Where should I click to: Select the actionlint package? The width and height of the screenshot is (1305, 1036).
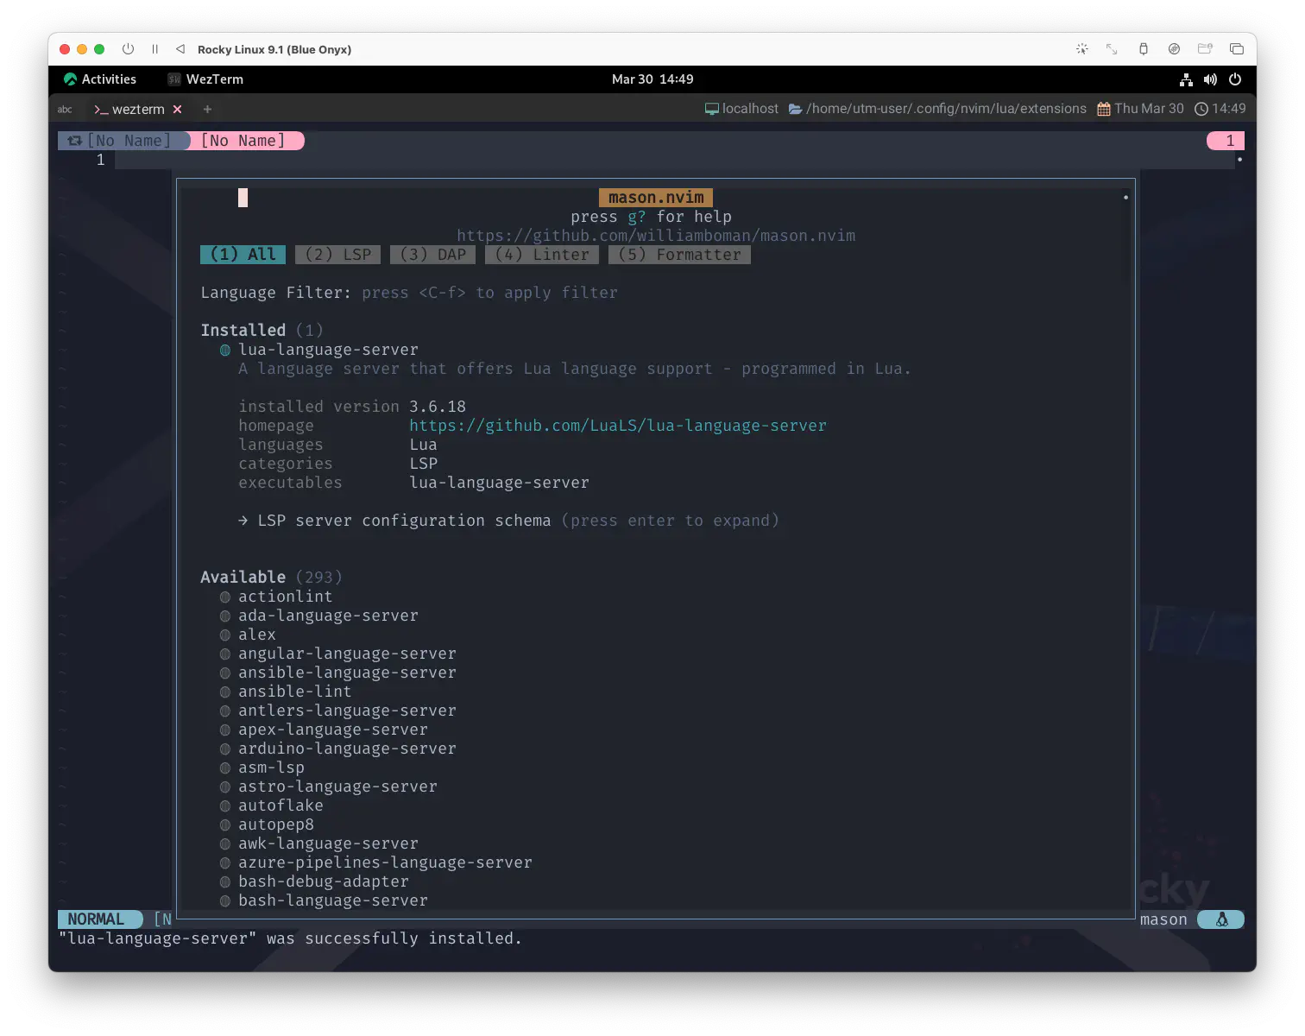tap(285, 597)
